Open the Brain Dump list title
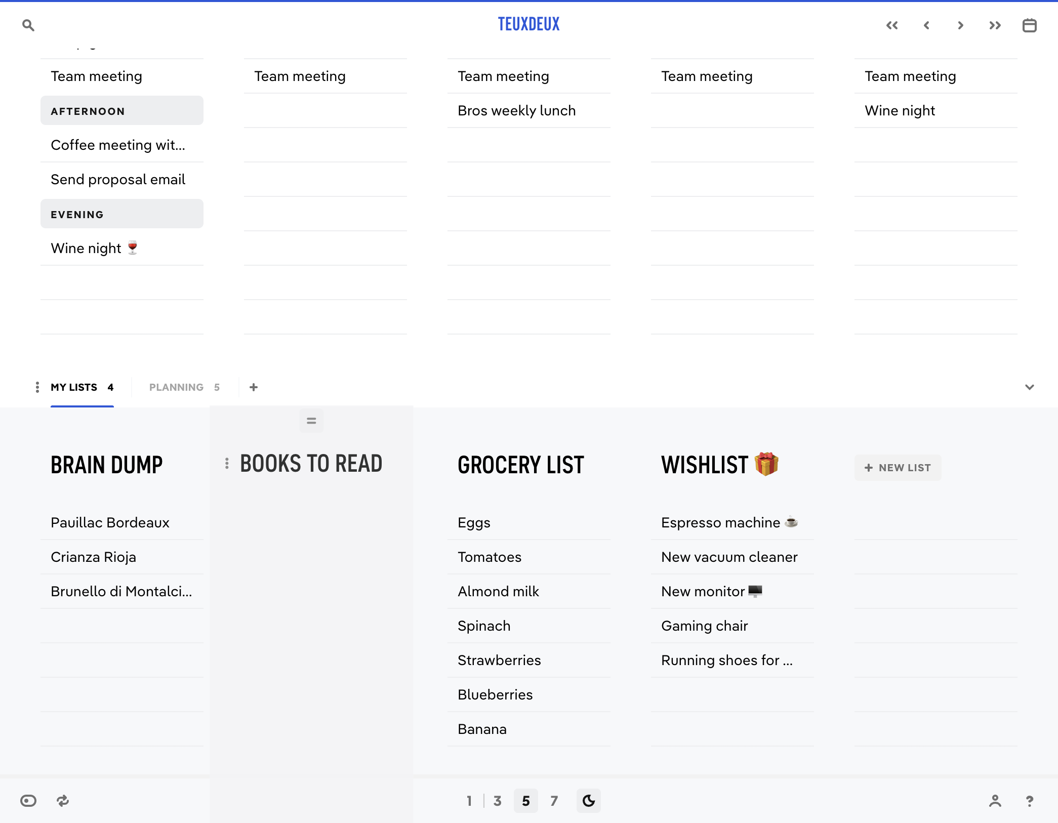 107,465
